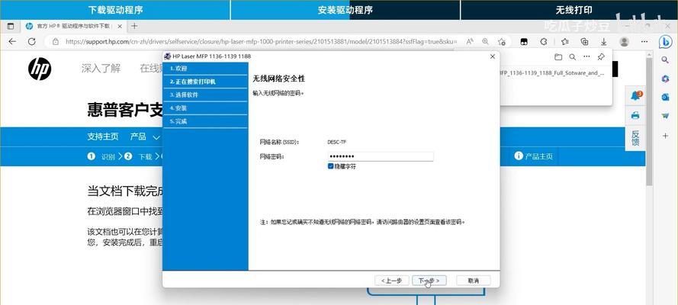Screen dimensions: 678x305
Task: Click the browser address bar URL
Action: (261, 42)
